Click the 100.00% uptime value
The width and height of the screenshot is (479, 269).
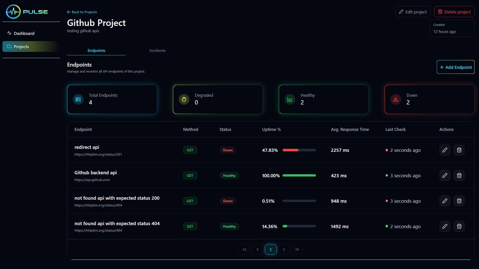pyautogui.click(x=271, y=175)
